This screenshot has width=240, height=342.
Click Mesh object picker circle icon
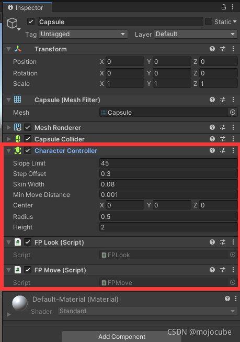233,112
